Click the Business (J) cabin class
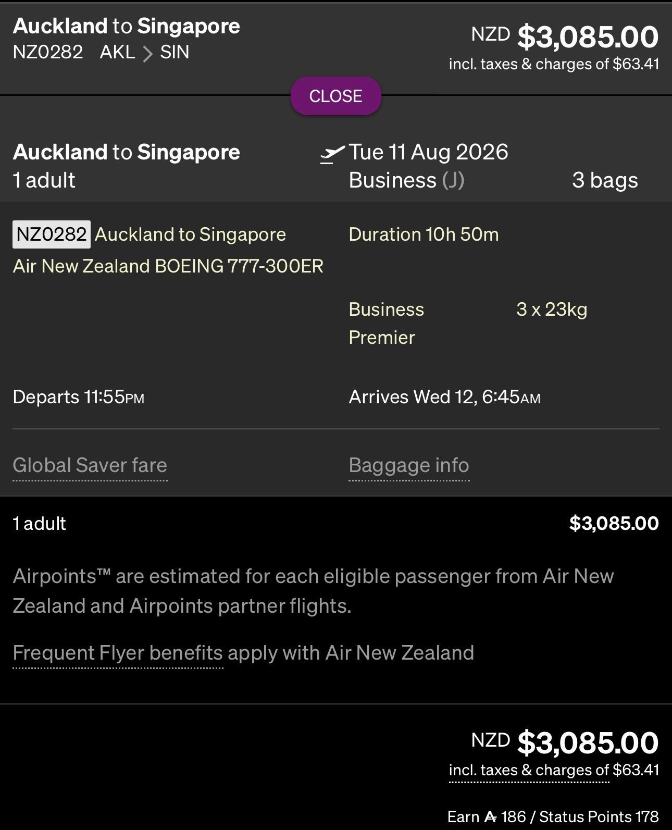Viewport: 672px width, 830px height. click(406, 180)
